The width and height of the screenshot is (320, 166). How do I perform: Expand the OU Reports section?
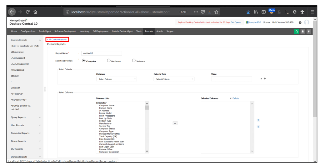pyautogui.click(x=40, y=149)
